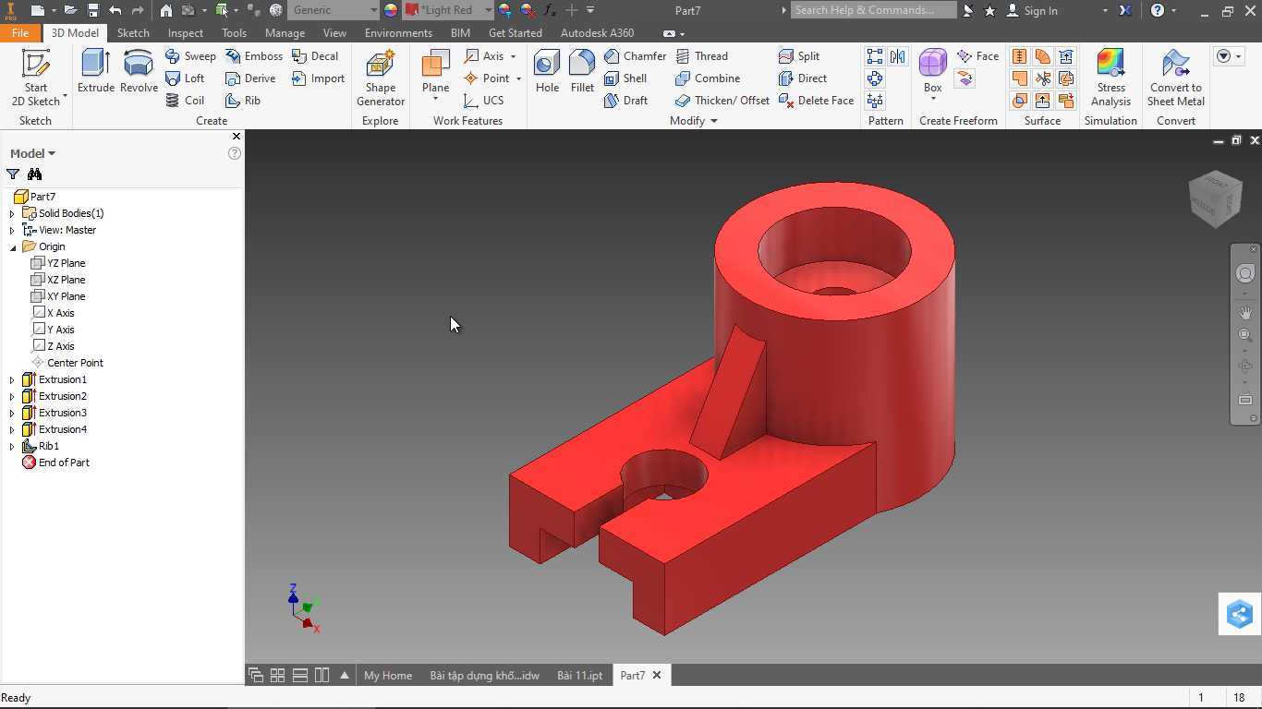Launch the Shape Generator
1262x709 pixels.
[381, 78]
